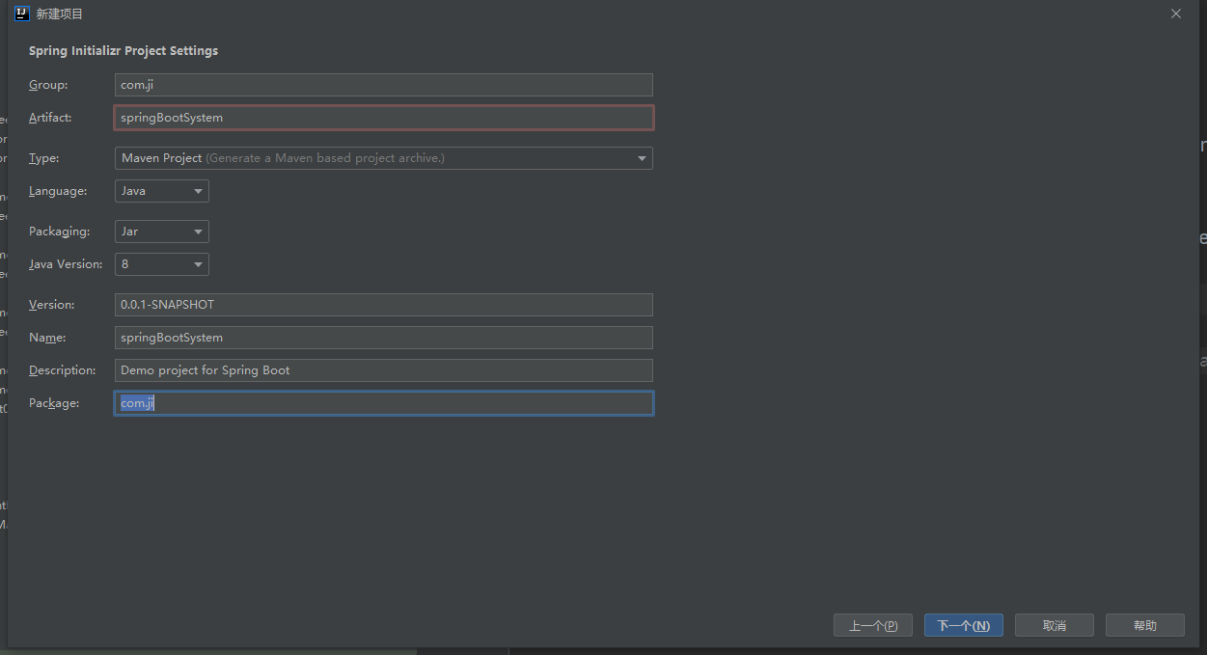The width and height of the screenshot is (1207, 655).
Task: Click the IntelliJ IDEA logo in title bar
Action: (x=21, y=14)
